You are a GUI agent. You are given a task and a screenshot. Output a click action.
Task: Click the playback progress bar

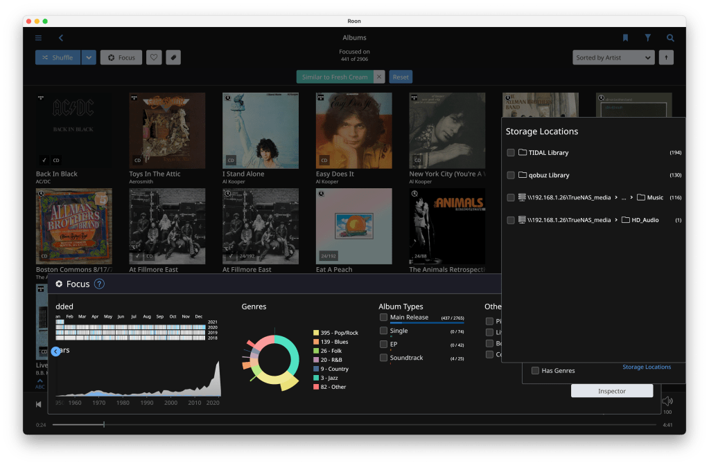point(353,424)
